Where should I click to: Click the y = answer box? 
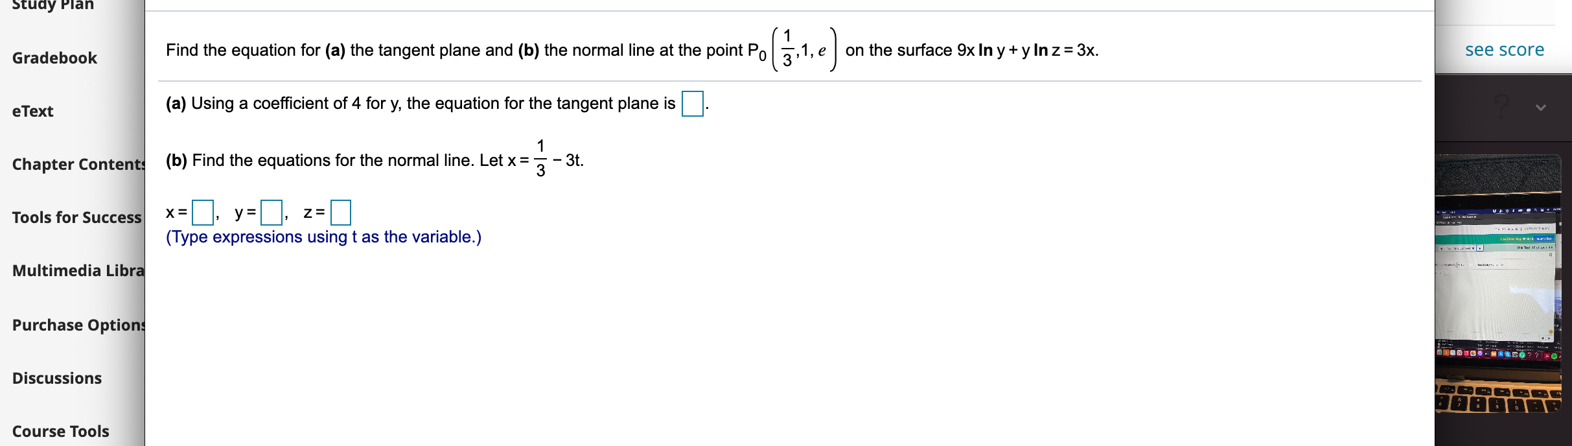coord(272,212)
